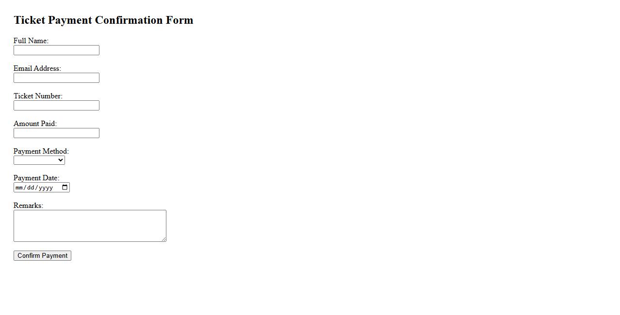Screen dimensions: 620x315
Task: Select the Ticket Number input box
Action: (56, 106)
